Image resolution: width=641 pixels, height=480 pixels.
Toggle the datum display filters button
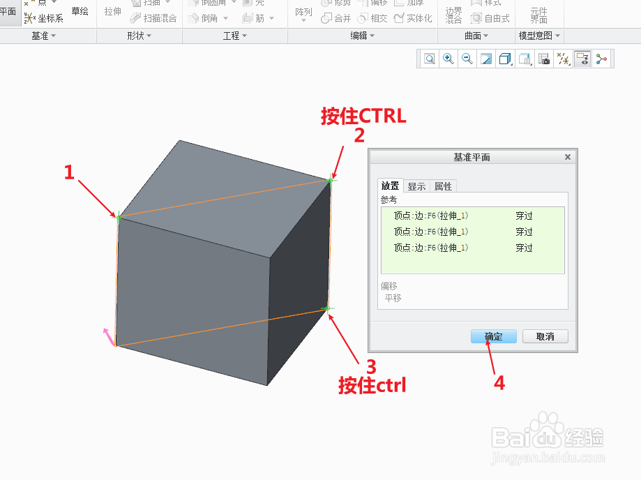coord(565,59)
